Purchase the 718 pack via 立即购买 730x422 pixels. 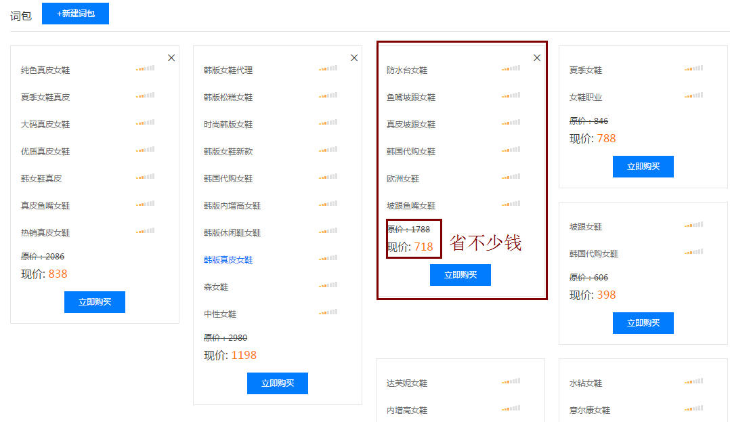460,275
